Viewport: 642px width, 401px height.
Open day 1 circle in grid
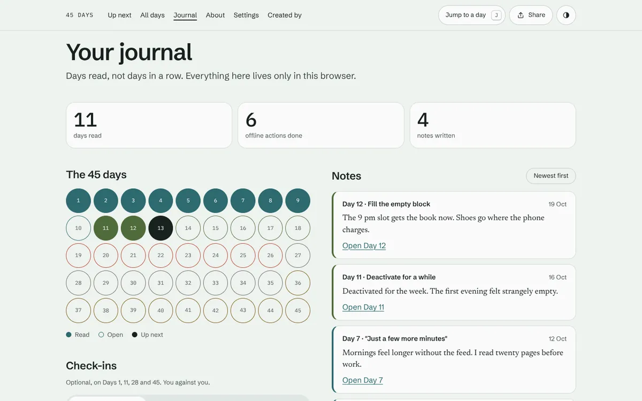(79, 200)
